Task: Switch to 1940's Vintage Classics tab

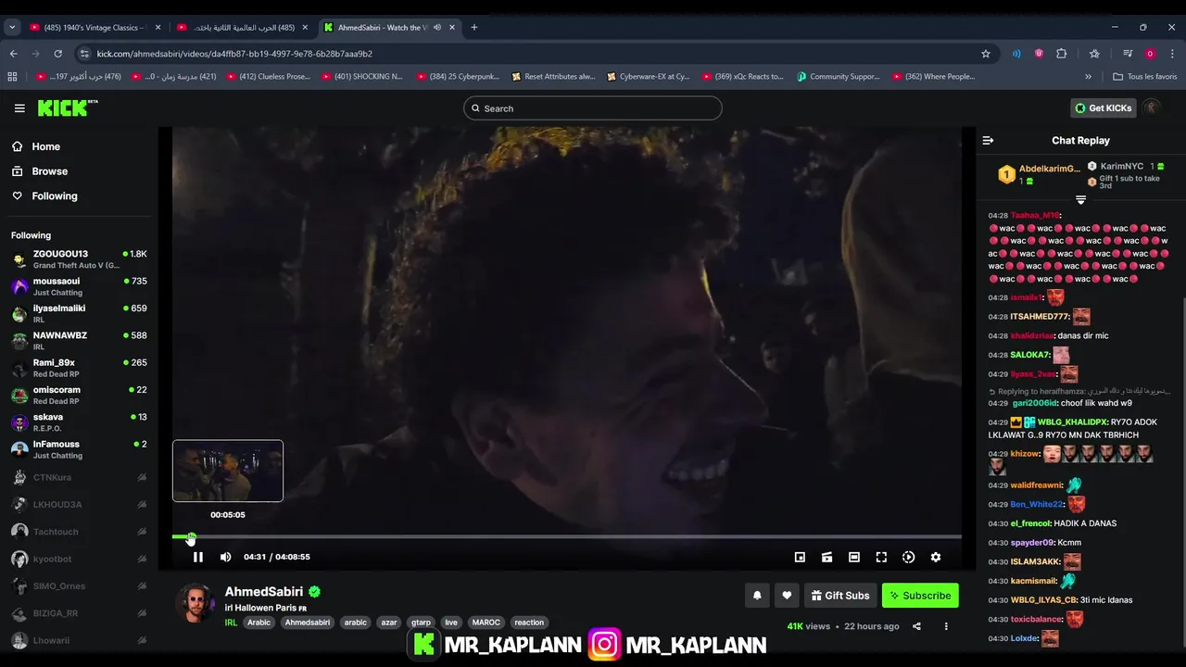Action: 93,28
